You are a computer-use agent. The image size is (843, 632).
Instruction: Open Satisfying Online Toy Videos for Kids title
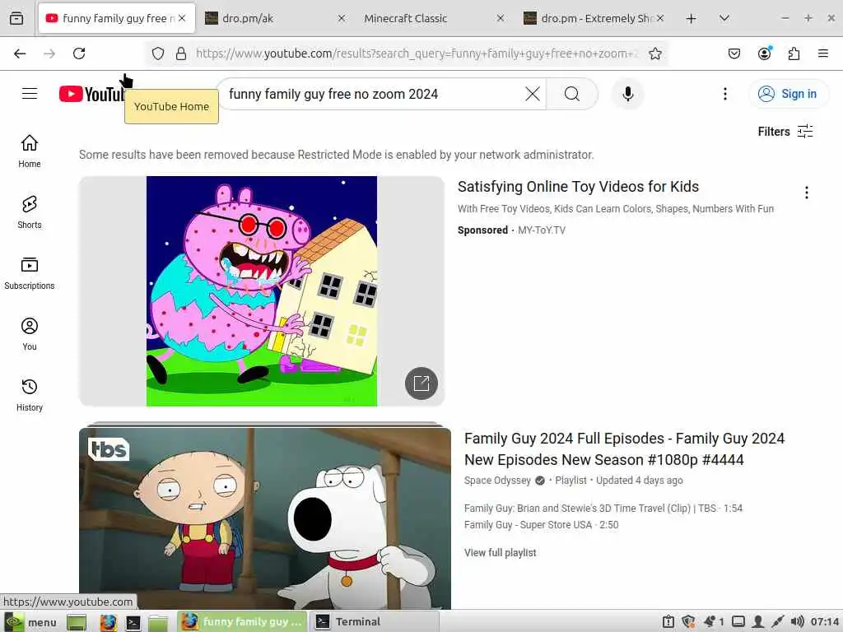click(x=578, y=187)
